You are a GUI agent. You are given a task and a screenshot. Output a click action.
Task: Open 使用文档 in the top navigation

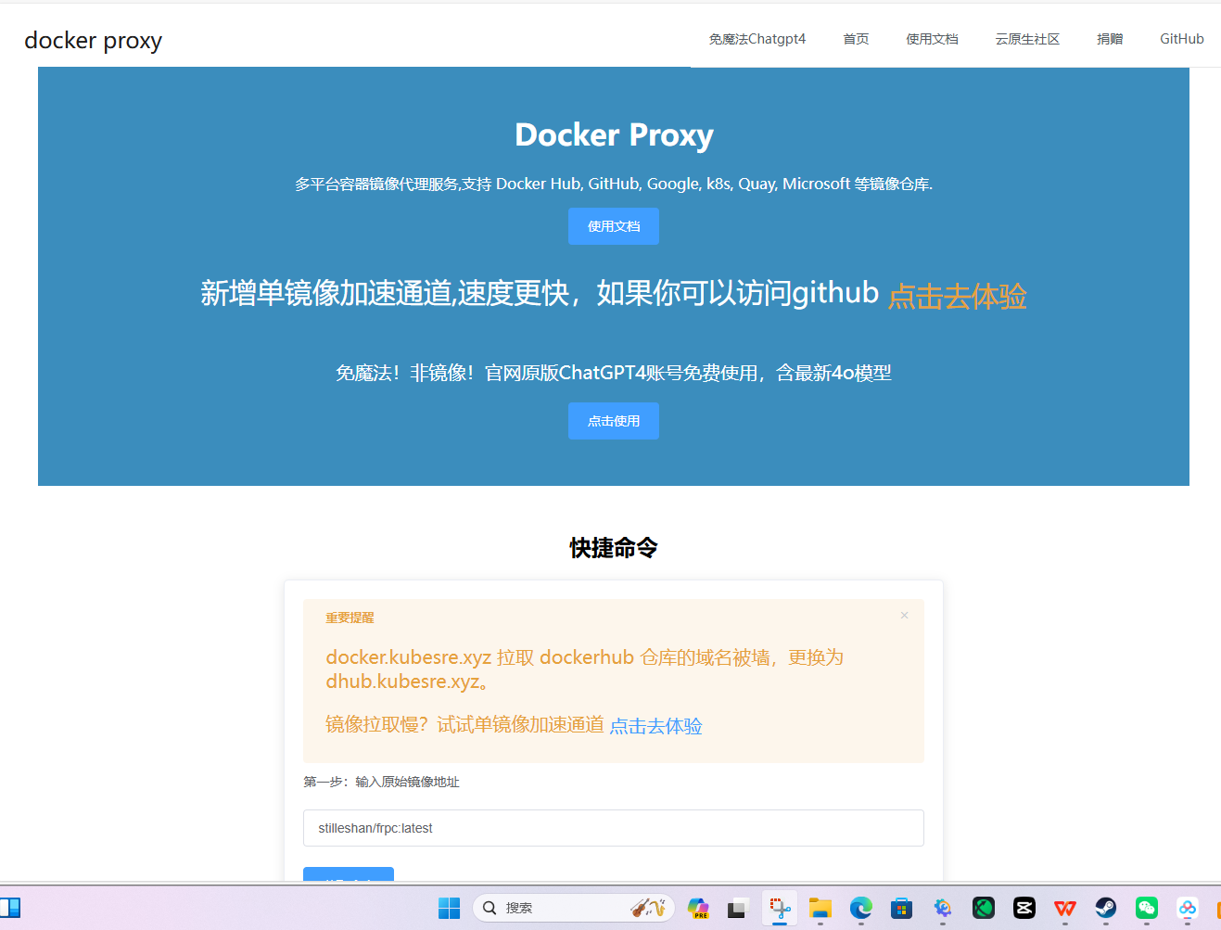(x=932, y=39)
